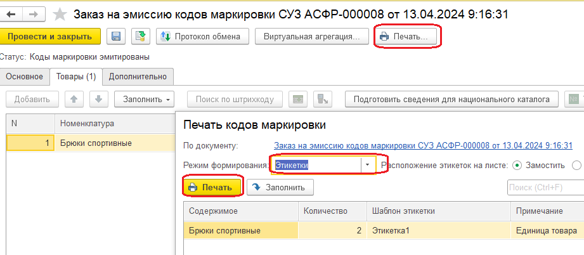Go back with the left arrow button
This screenshot has width=584, height=255.
point(11,14)
